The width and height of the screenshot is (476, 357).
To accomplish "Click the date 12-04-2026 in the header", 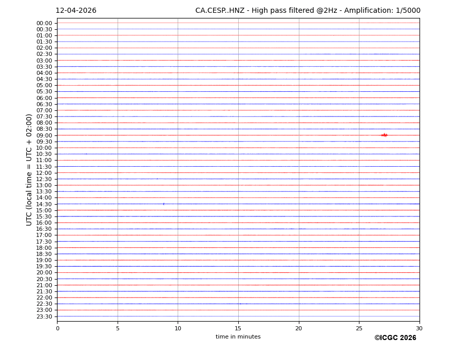I will tap(76, 11).
